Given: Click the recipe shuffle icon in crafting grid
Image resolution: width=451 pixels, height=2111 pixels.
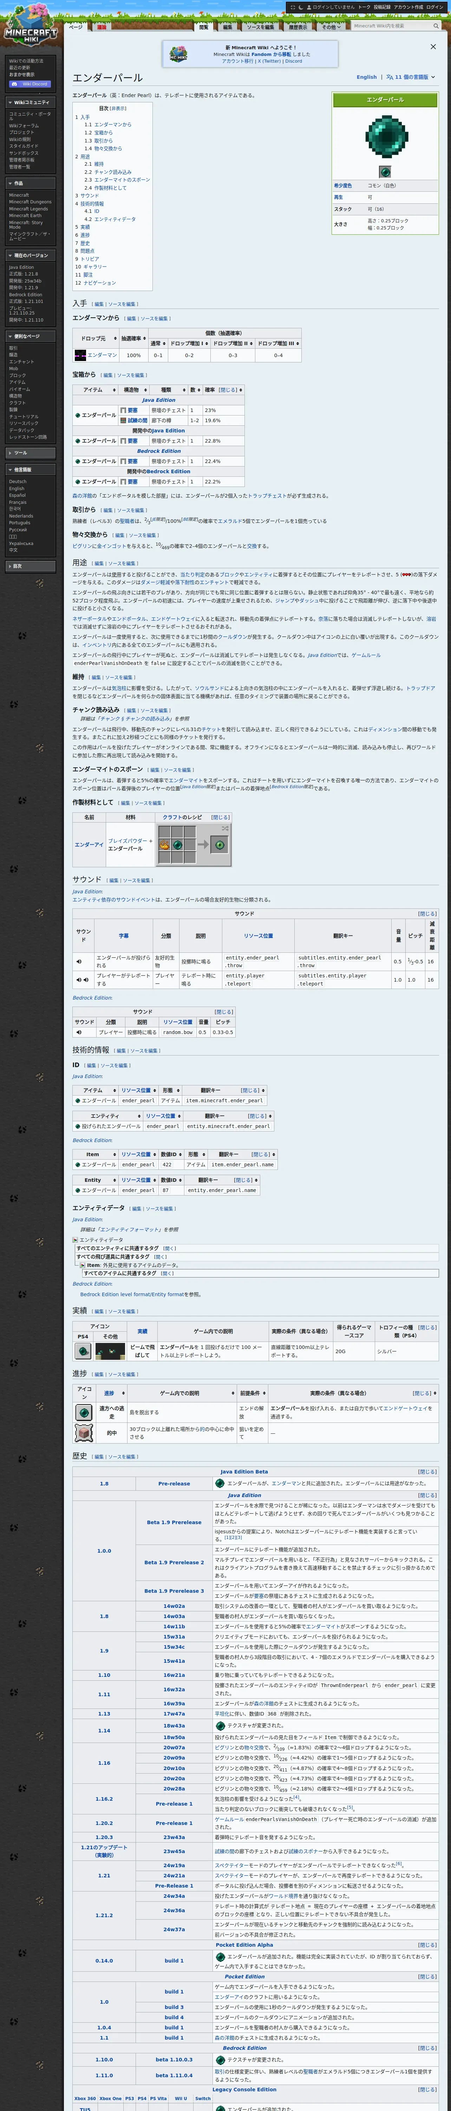Looking at the screenshot, I should point(224,829).
